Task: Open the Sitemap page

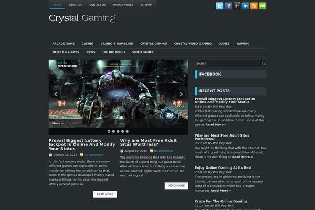Action: 146,5
